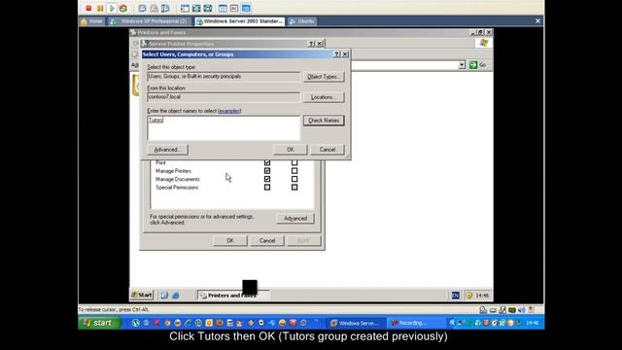622x350 pixels.
Task: Click the green play VM toolbar icon
Action: click(x=112, y=8)
